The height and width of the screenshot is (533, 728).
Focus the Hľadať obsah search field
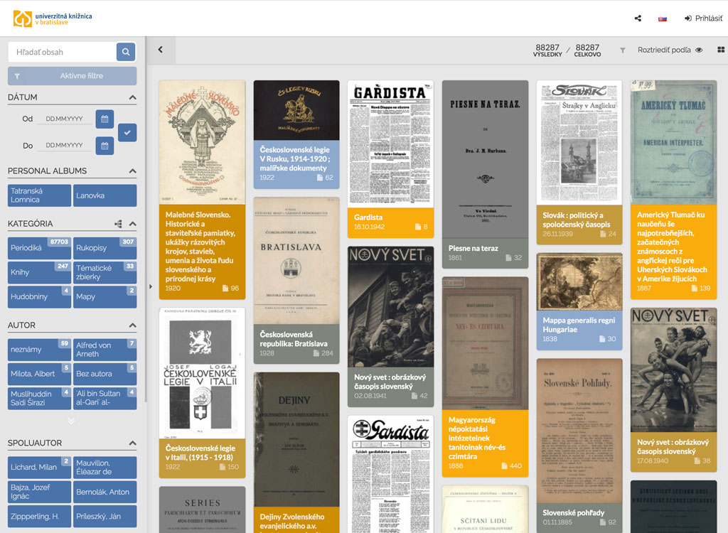63,52
